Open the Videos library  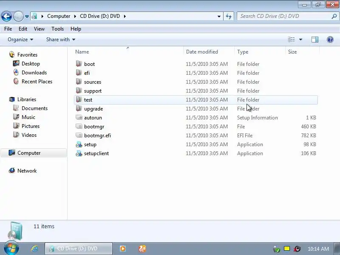29,135
